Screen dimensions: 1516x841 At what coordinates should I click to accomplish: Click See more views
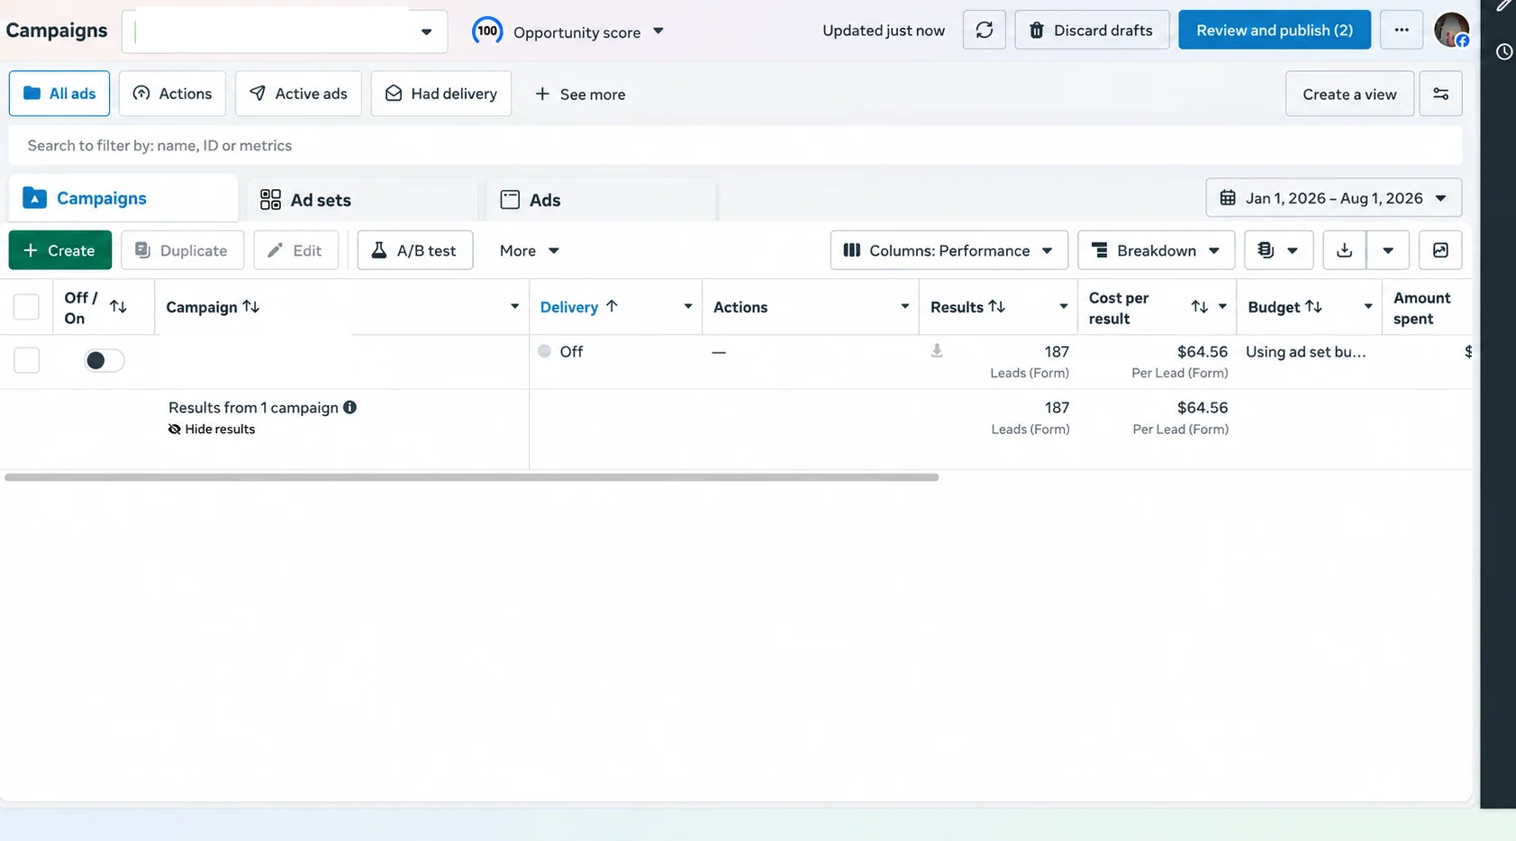[580, 94]
